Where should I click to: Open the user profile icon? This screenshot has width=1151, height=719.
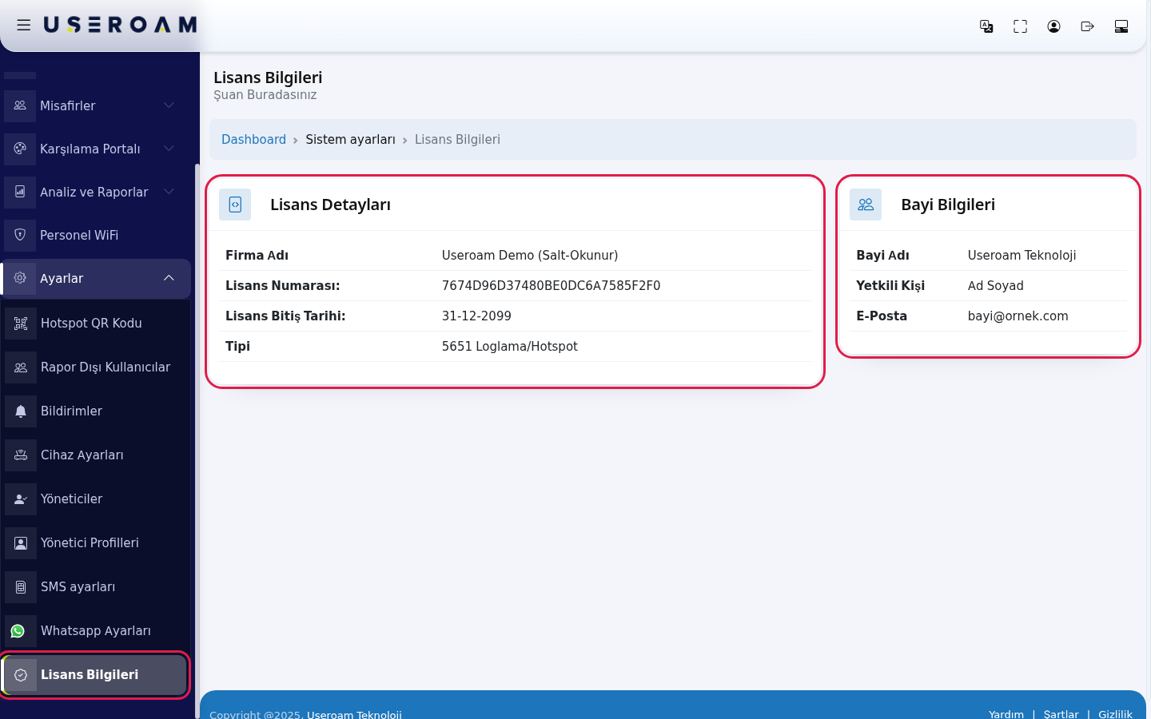coord(1053,26)
